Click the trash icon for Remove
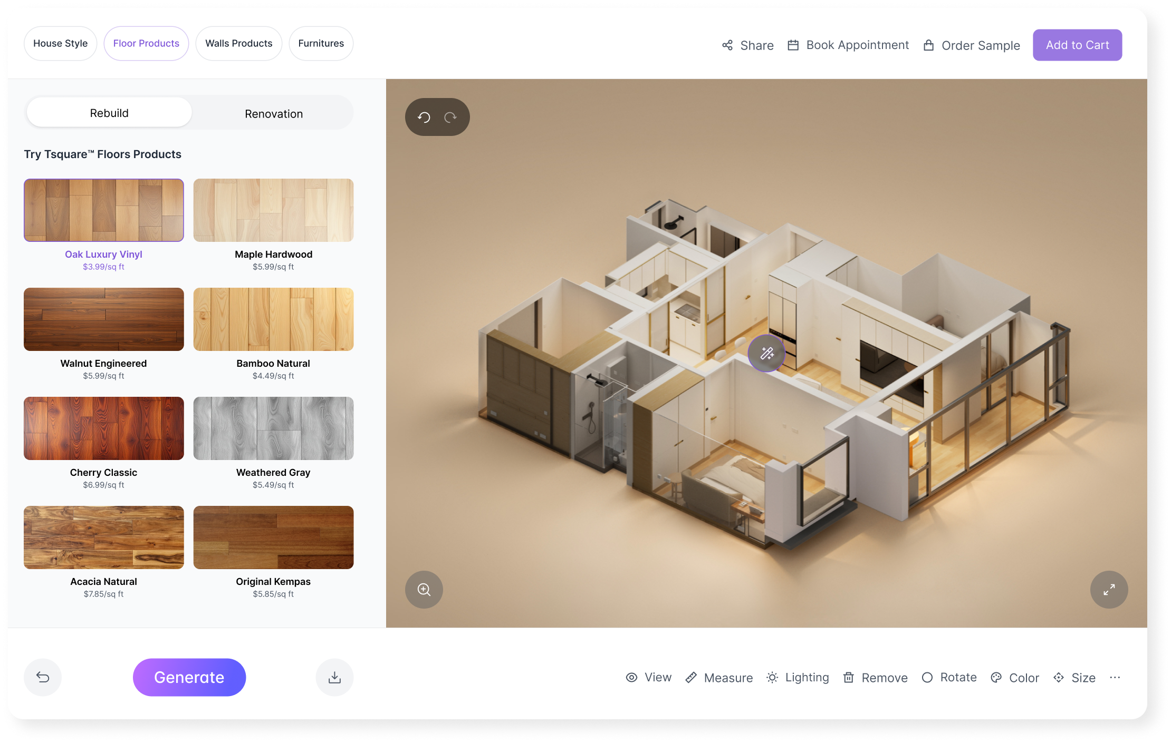Screen dimensions: 1171x743 [849, 678]
